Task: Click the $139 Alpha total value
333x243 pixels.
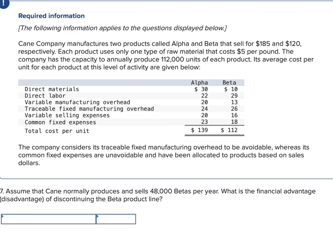Action: [199, 130]
